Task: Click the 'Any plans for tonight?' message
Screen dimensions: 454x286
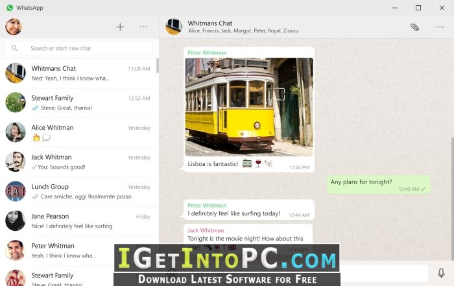Action: click(378, 185)
